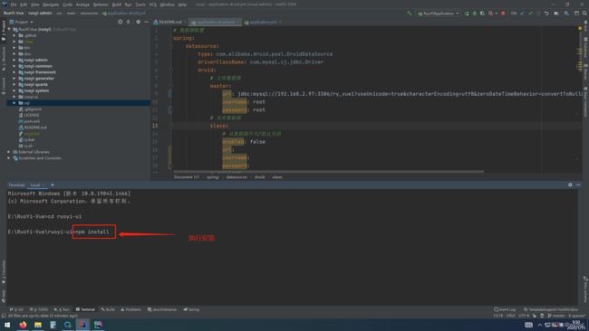589x331 pixels.
Task: Expand Scratches and Consoles node
Action: click(9, 158)
